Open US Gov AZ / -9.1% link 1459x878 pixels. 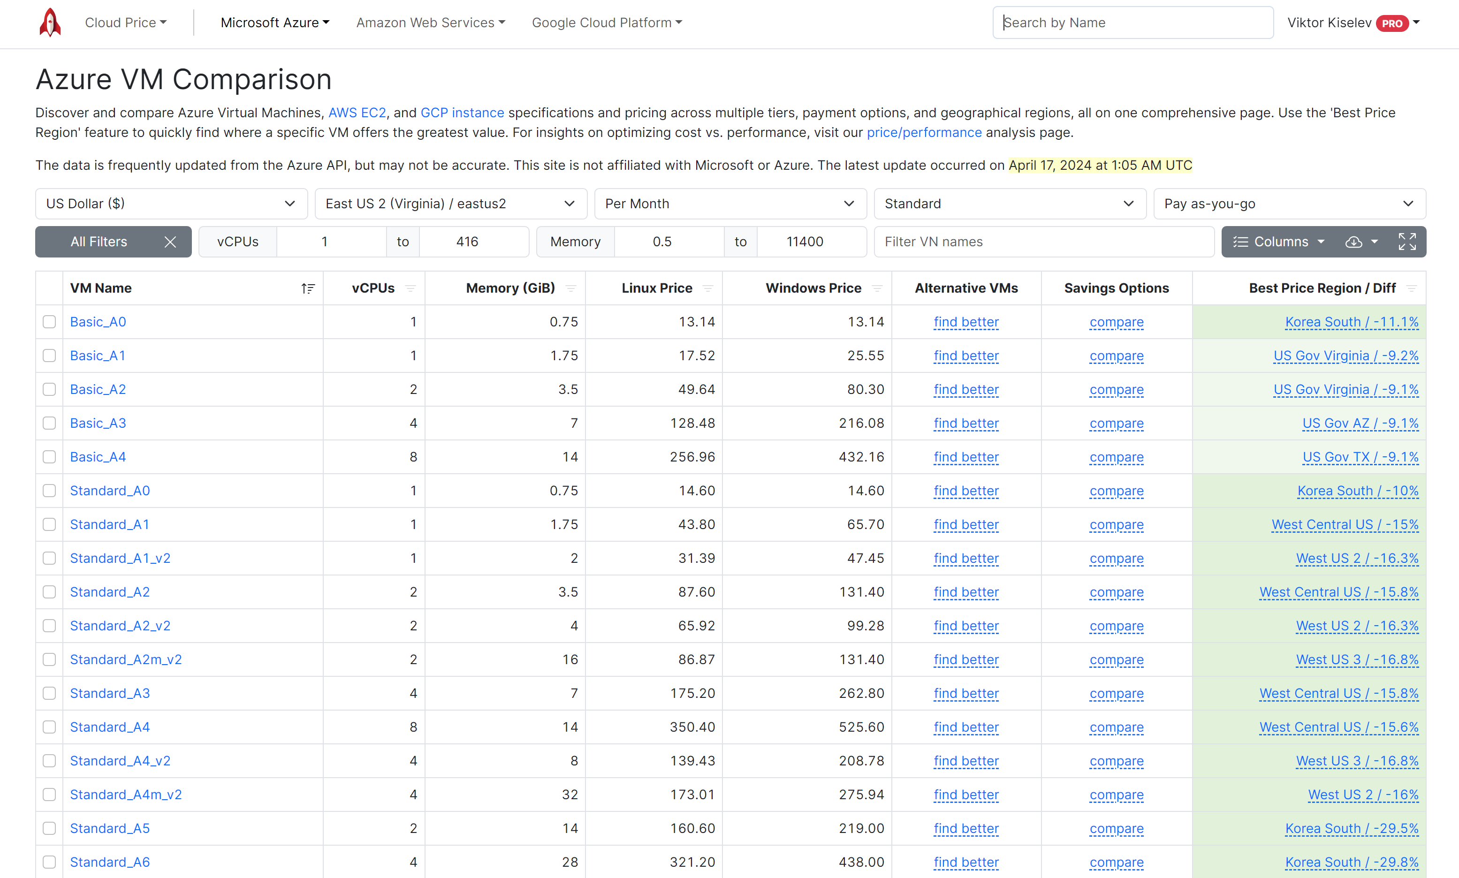coord(1361,423)
